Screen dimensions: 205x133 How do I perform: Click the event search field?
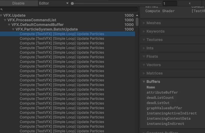click(69, 9)
